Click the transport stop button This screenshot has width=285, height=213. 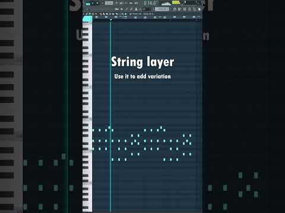pyautogui.click(x=97, y=3)
